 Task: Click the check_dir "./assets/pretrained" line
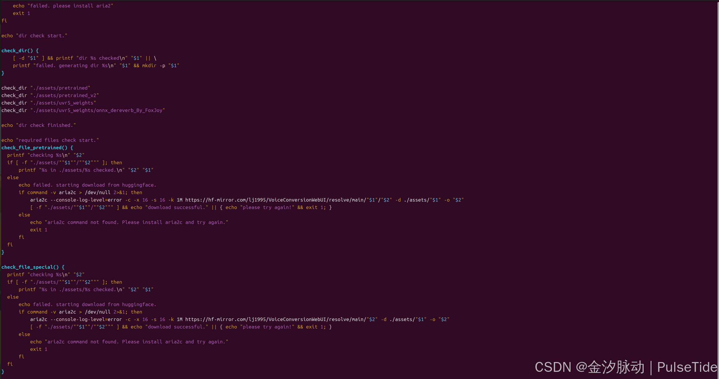coord(46,88)
